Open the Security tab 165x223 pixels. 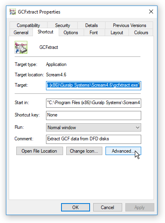click(x=63, y=25)
